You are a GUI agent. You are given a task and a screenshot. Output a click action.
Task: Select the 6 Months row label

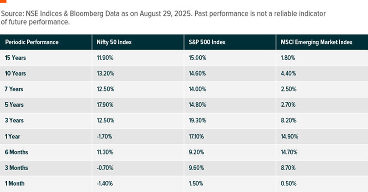(x=17, y=152)
